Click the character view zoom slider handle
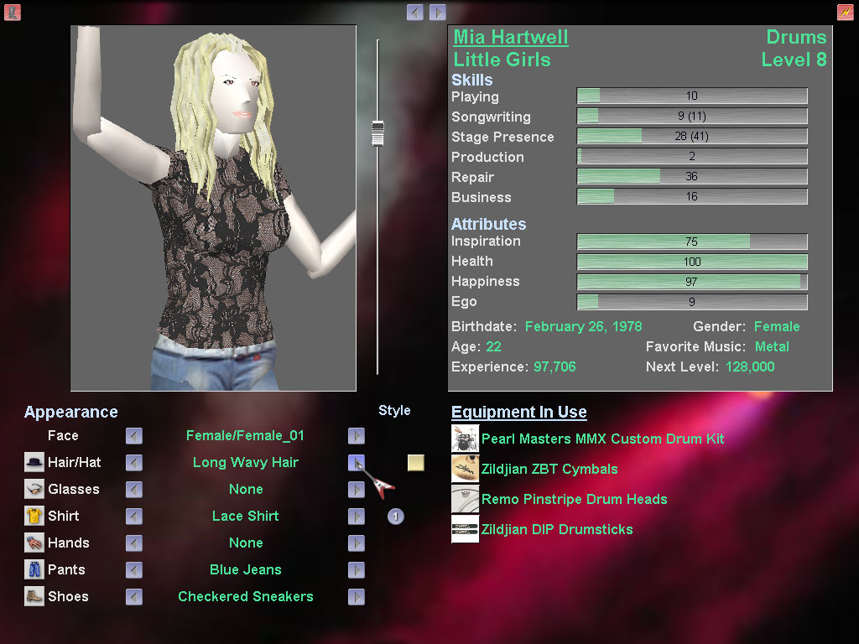 tap(377, 133)
